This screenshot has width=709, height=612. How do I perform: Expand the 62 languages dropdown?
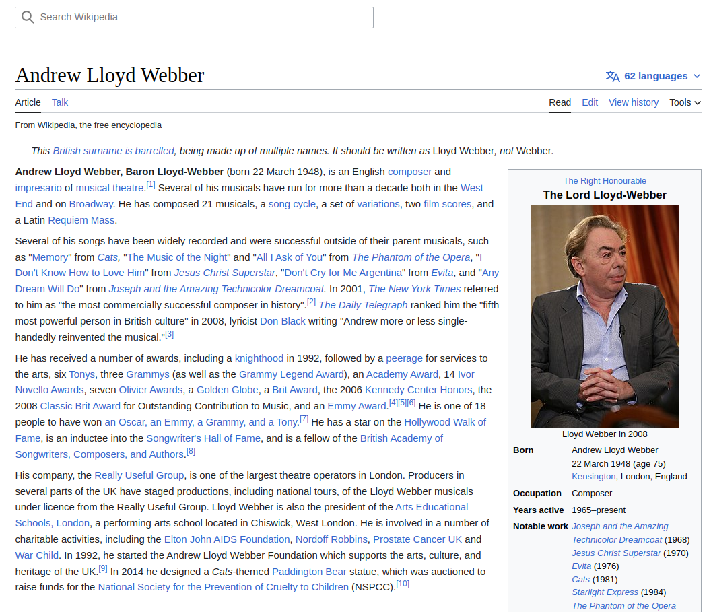tap(653, 76)
